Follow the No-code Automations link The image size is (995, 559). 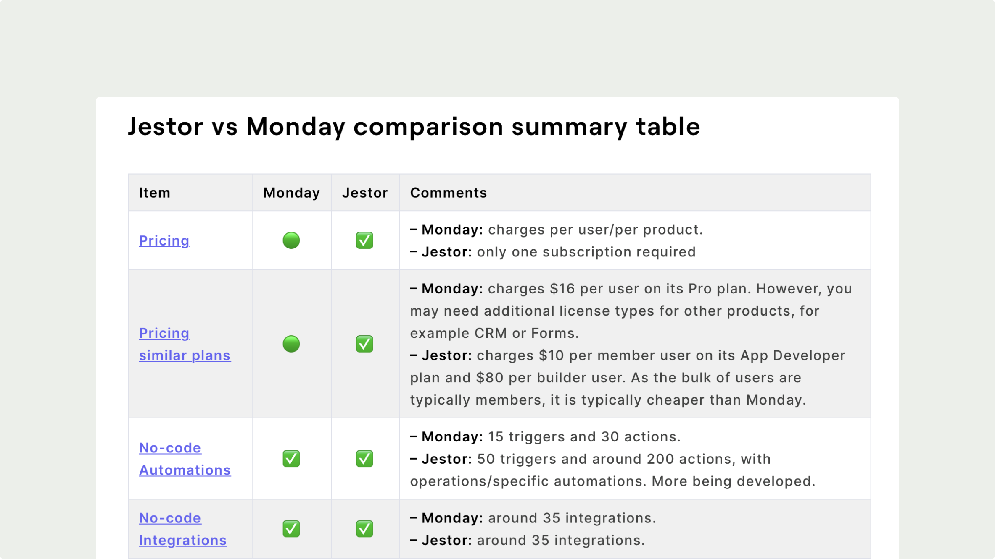[x=185, y=459]
